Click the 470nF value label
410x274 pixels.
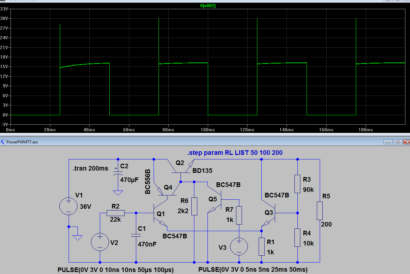coord(147,244)
